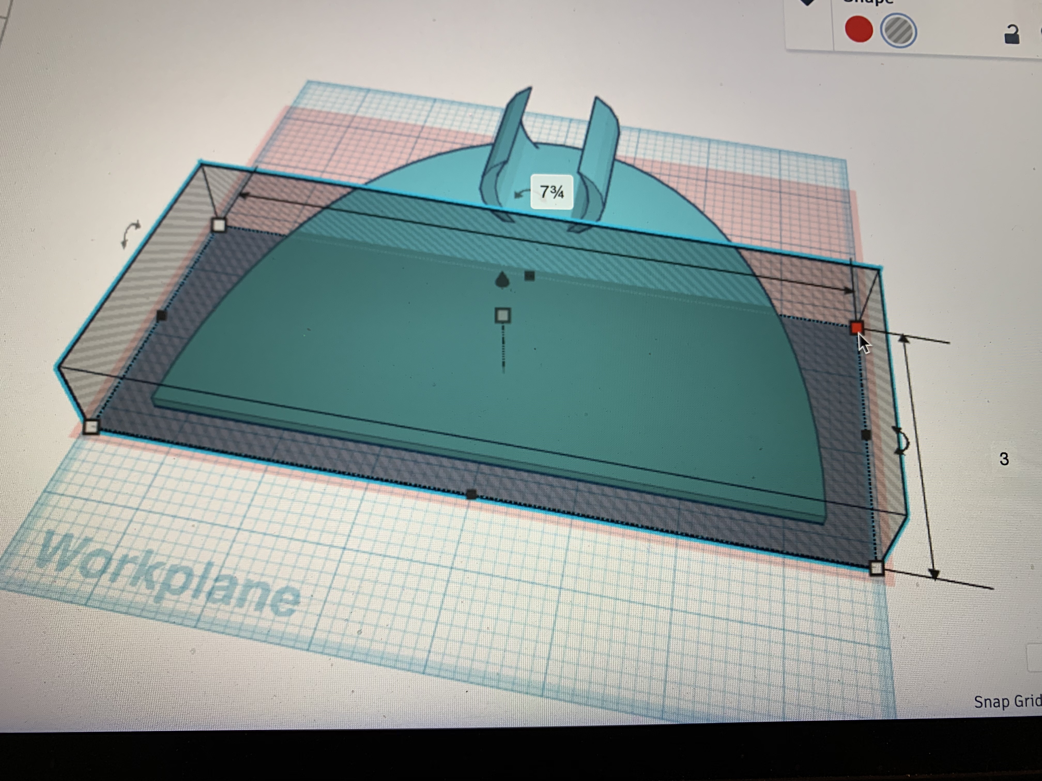This screenshot has height=781, width=1042.
Task: Collapse the Shape panel arrow
Action: [x=807, y=2]
